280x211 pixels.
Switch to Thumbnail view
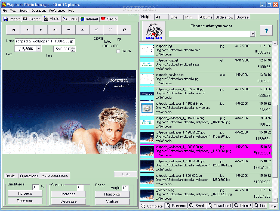coord(220,206)
